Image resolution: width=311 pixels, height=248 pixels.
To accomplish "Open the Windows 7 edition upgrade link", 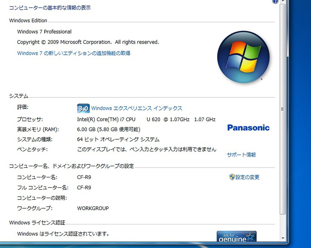I will [x=74, y=53].
